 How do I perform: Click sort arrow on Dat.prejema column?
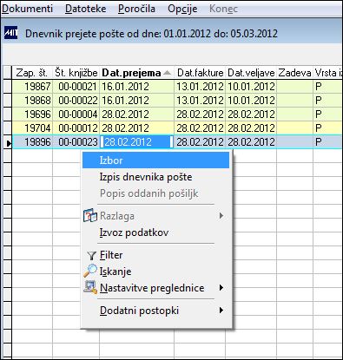pos(167,73)
